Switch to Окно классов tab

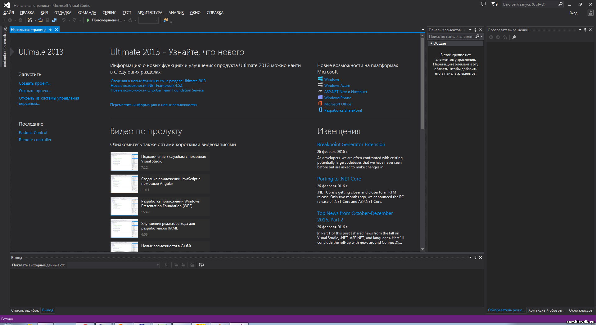pos(581,310)
